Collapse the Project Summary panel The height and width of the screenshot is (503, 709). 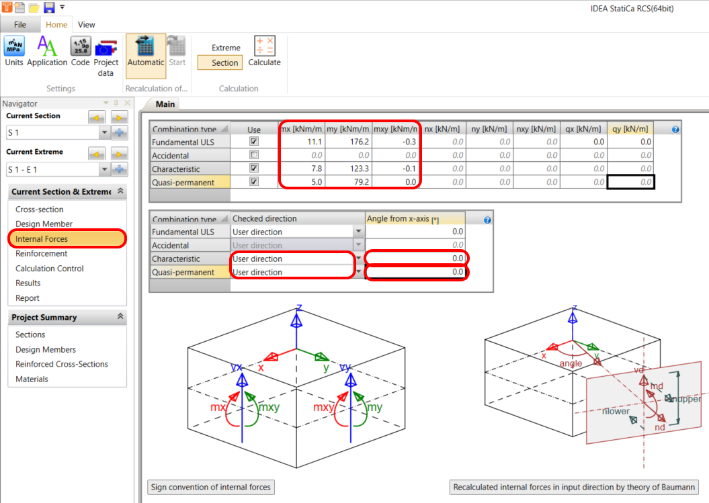(121, 317)
